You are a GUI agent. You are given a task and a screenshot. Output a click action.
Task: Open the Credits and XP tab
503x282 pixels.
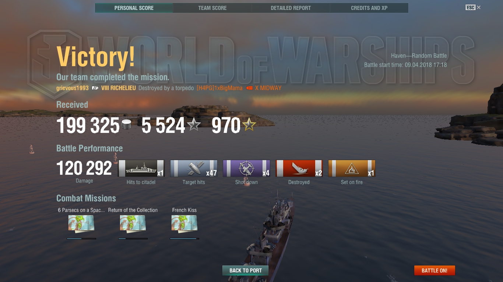tap(369, 8)
